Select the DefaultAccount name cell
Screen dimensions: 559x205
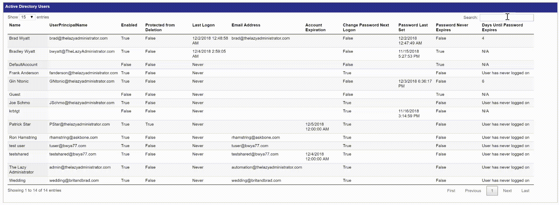pyautogui.click(x=28, y=65)
